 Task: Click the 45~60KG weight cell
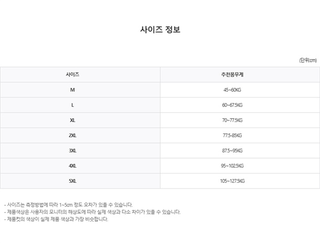point(232,90)
